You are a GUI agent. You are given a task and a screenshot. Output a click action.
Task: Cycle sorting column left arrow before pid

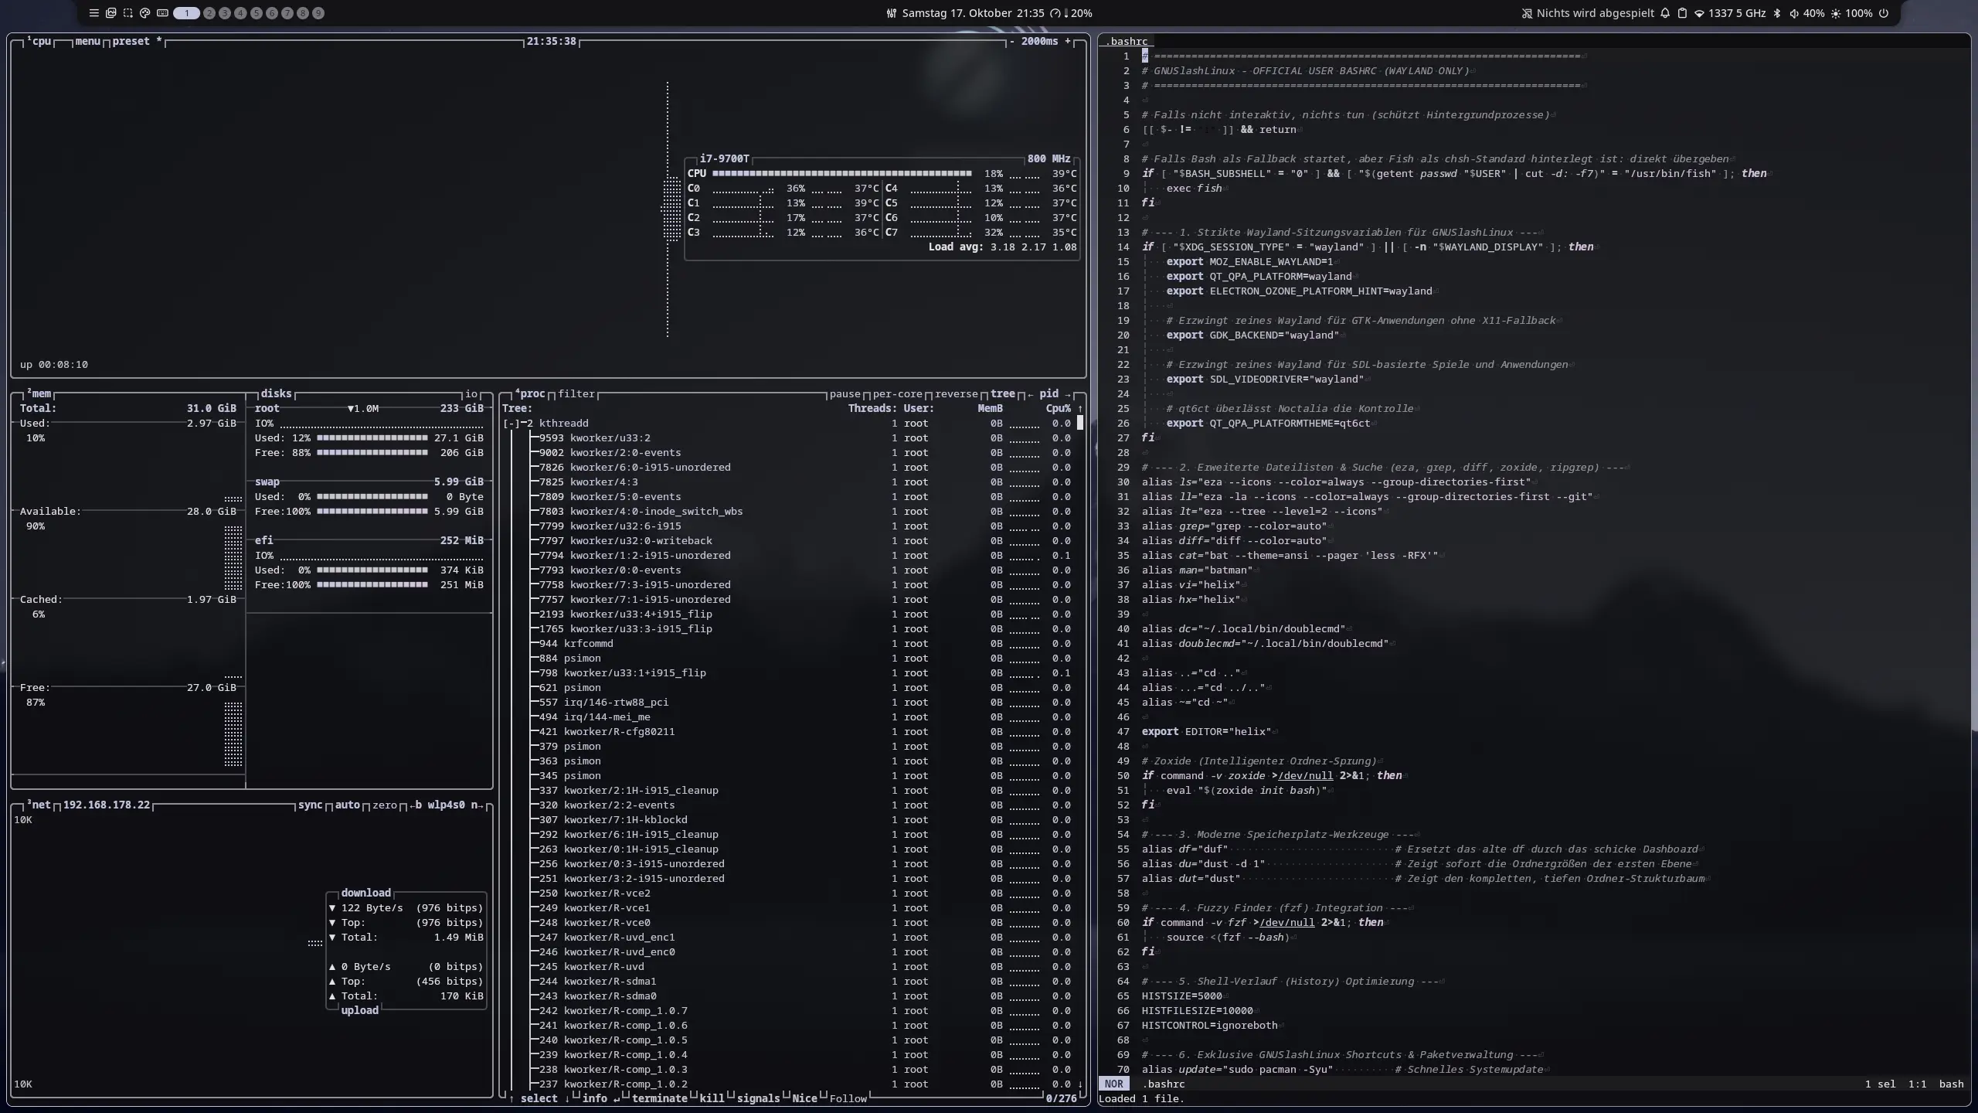tap(1031, 394)
